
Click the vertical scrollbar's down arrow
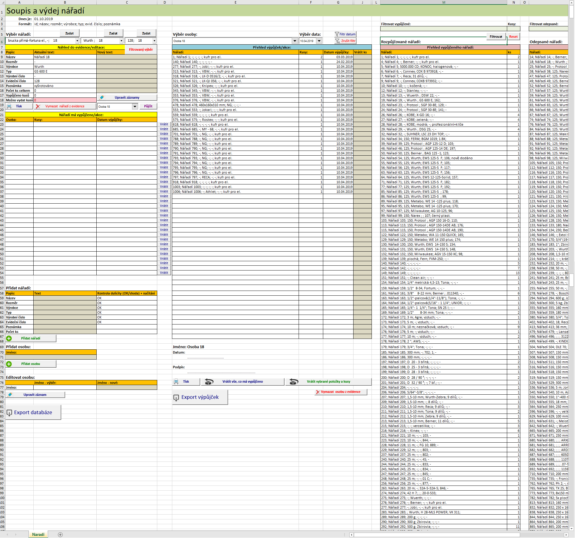[x=572, y=528]
